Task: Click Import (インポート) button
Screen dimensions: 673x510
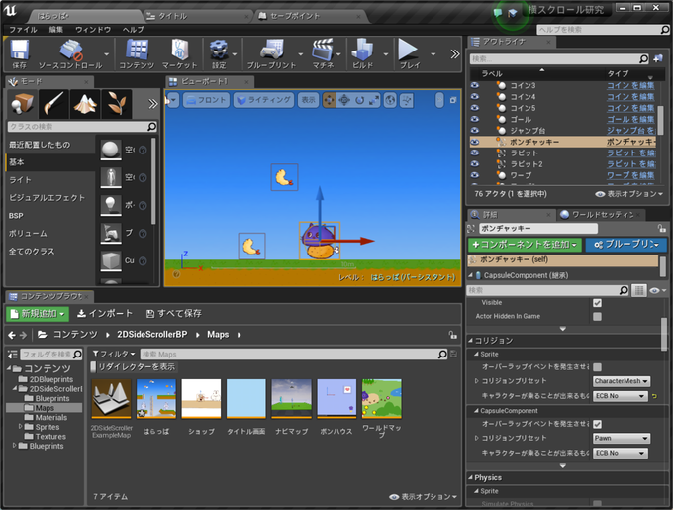Action: (105, 314)
